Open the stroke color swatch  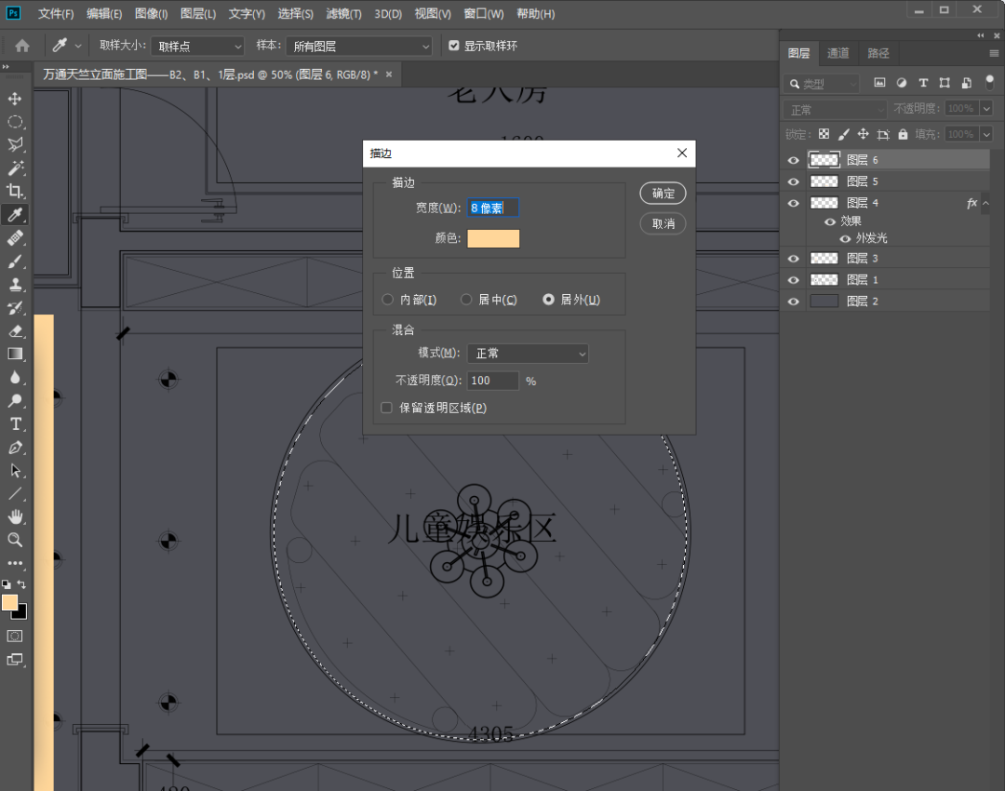(x=493, y=238)
